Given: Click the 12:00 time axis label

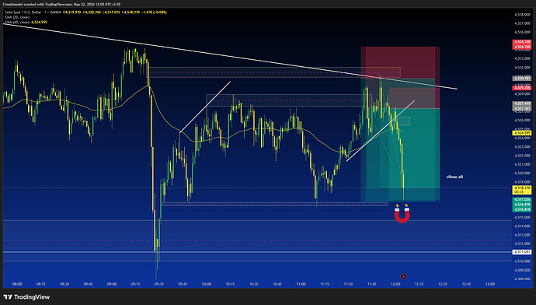Looking at the screenshot, I should pos(395,284).
